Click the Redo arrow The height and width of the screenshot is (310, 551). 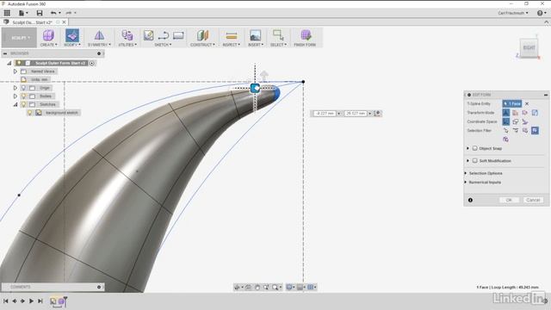coord(69,13)
